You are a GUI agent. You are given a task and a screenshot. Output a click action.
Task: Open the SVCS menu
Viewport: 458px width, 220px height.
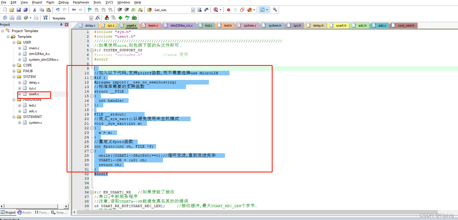click(x=109, y=2)
